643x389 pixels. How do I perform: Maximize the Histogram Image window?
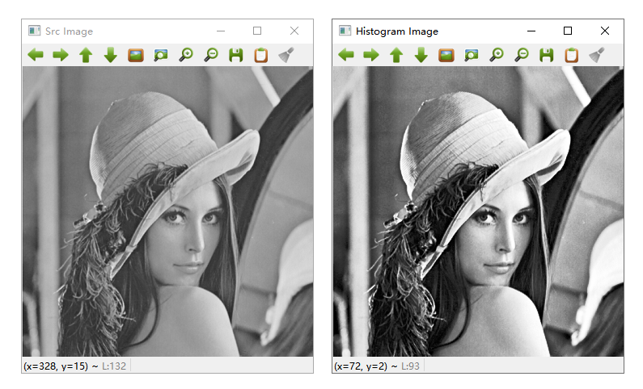pyautogui.click(x=568, y=31)
